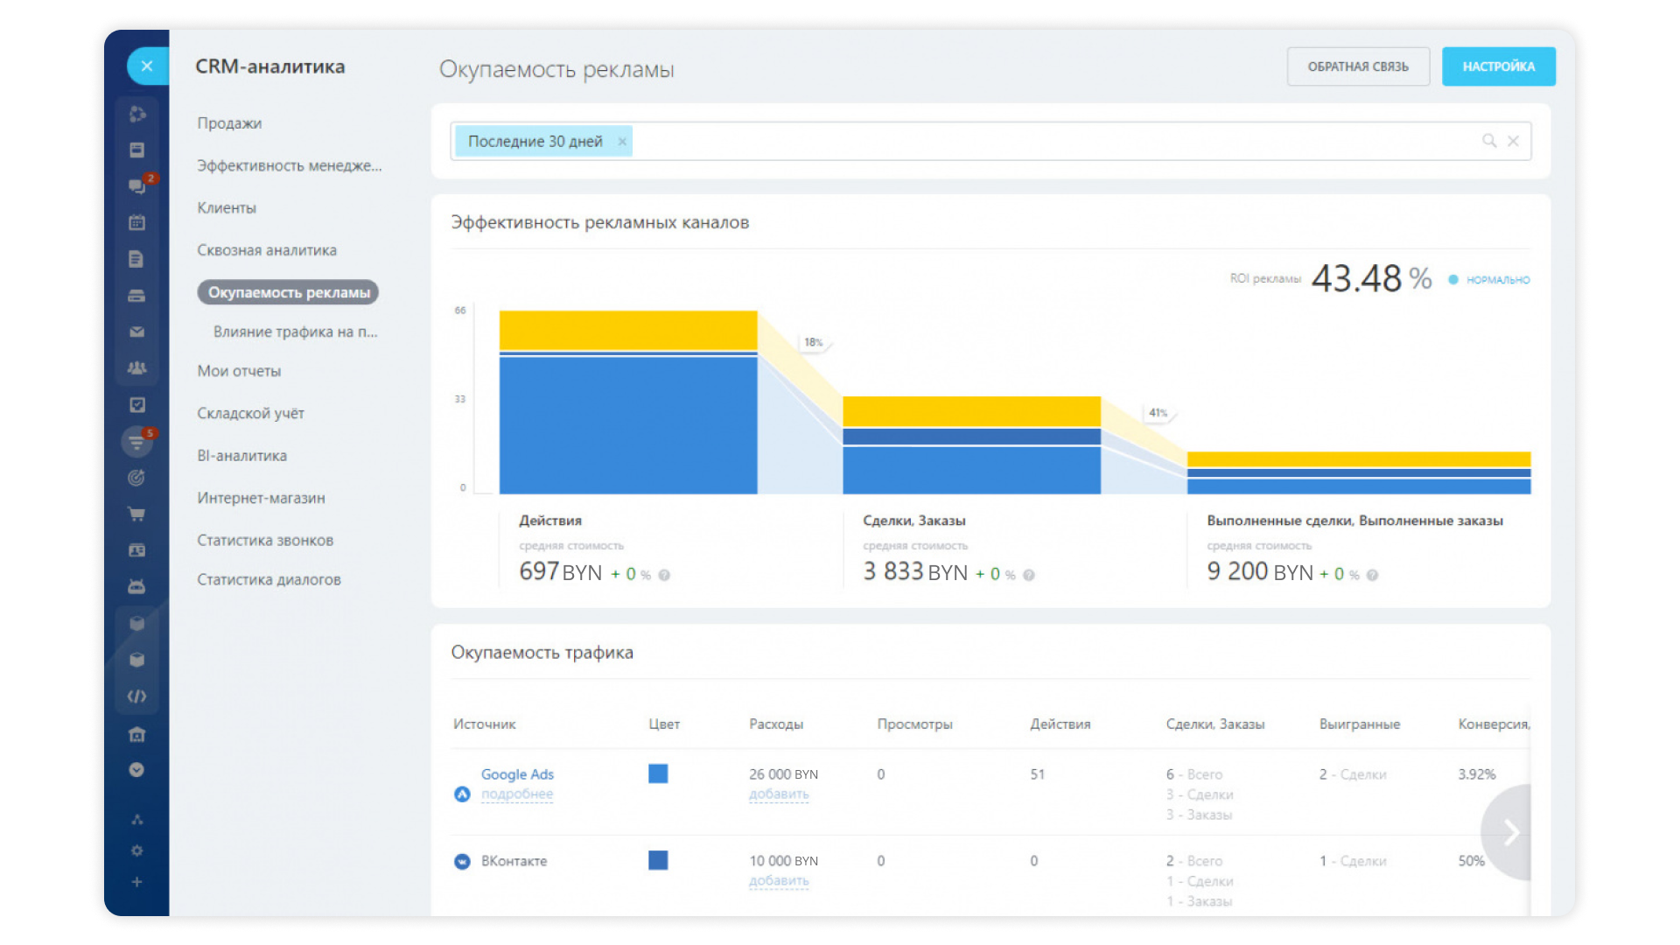This screenshot has height=945, width=1680.
Task: Close the CRM analytics slider panel
Action: point(147,66)
